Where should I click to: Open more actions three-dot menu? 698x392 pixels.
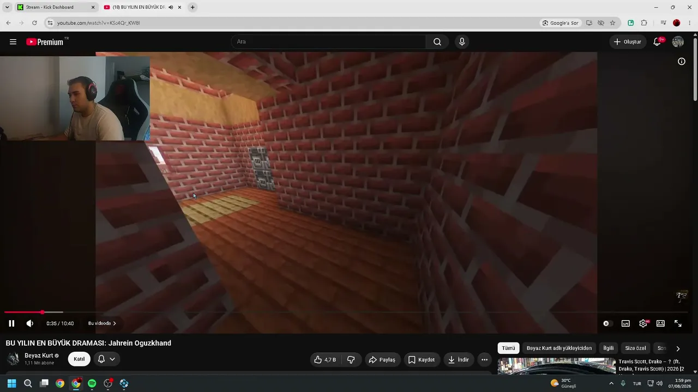coord(484,360)
